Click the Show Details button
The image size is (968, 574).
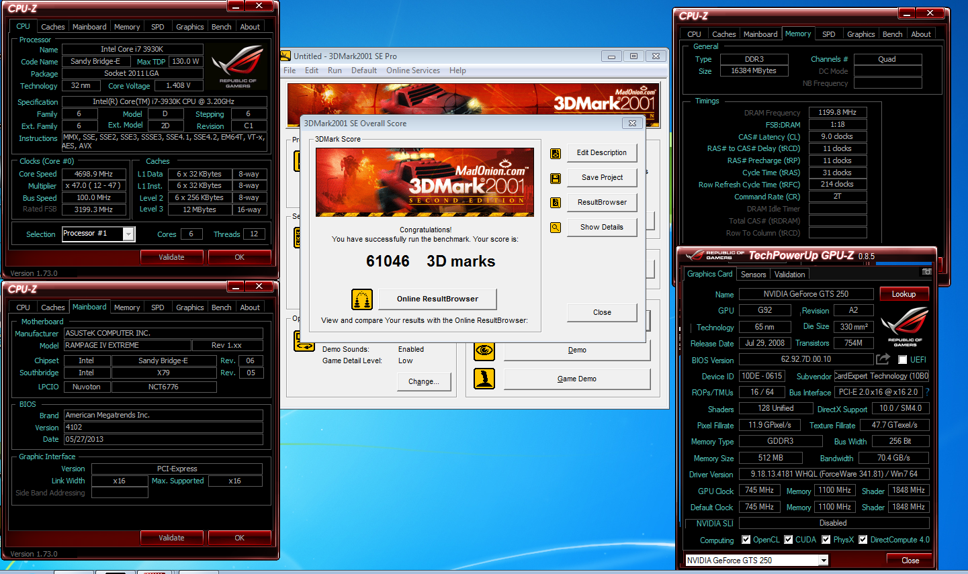point(602,228)
